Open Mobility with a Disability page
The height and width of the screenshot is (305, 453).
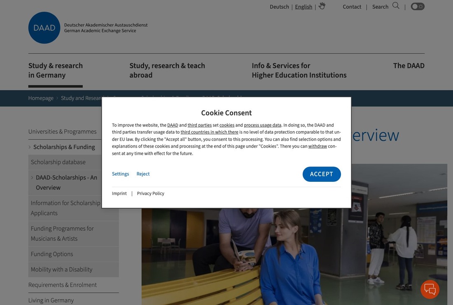point(61,270)
